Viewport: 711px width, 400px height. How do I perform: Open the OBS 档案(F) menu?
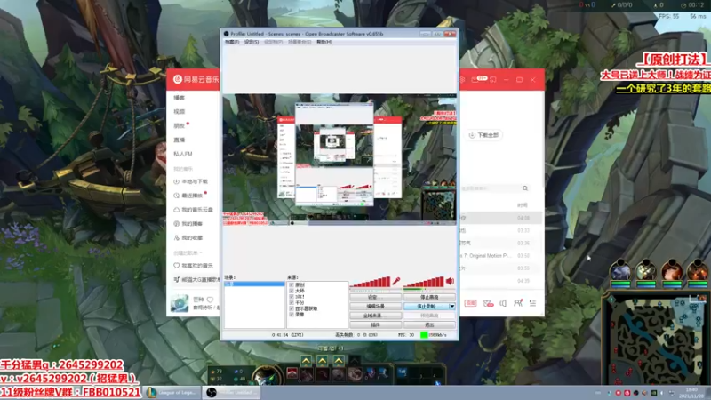[232, 42]
